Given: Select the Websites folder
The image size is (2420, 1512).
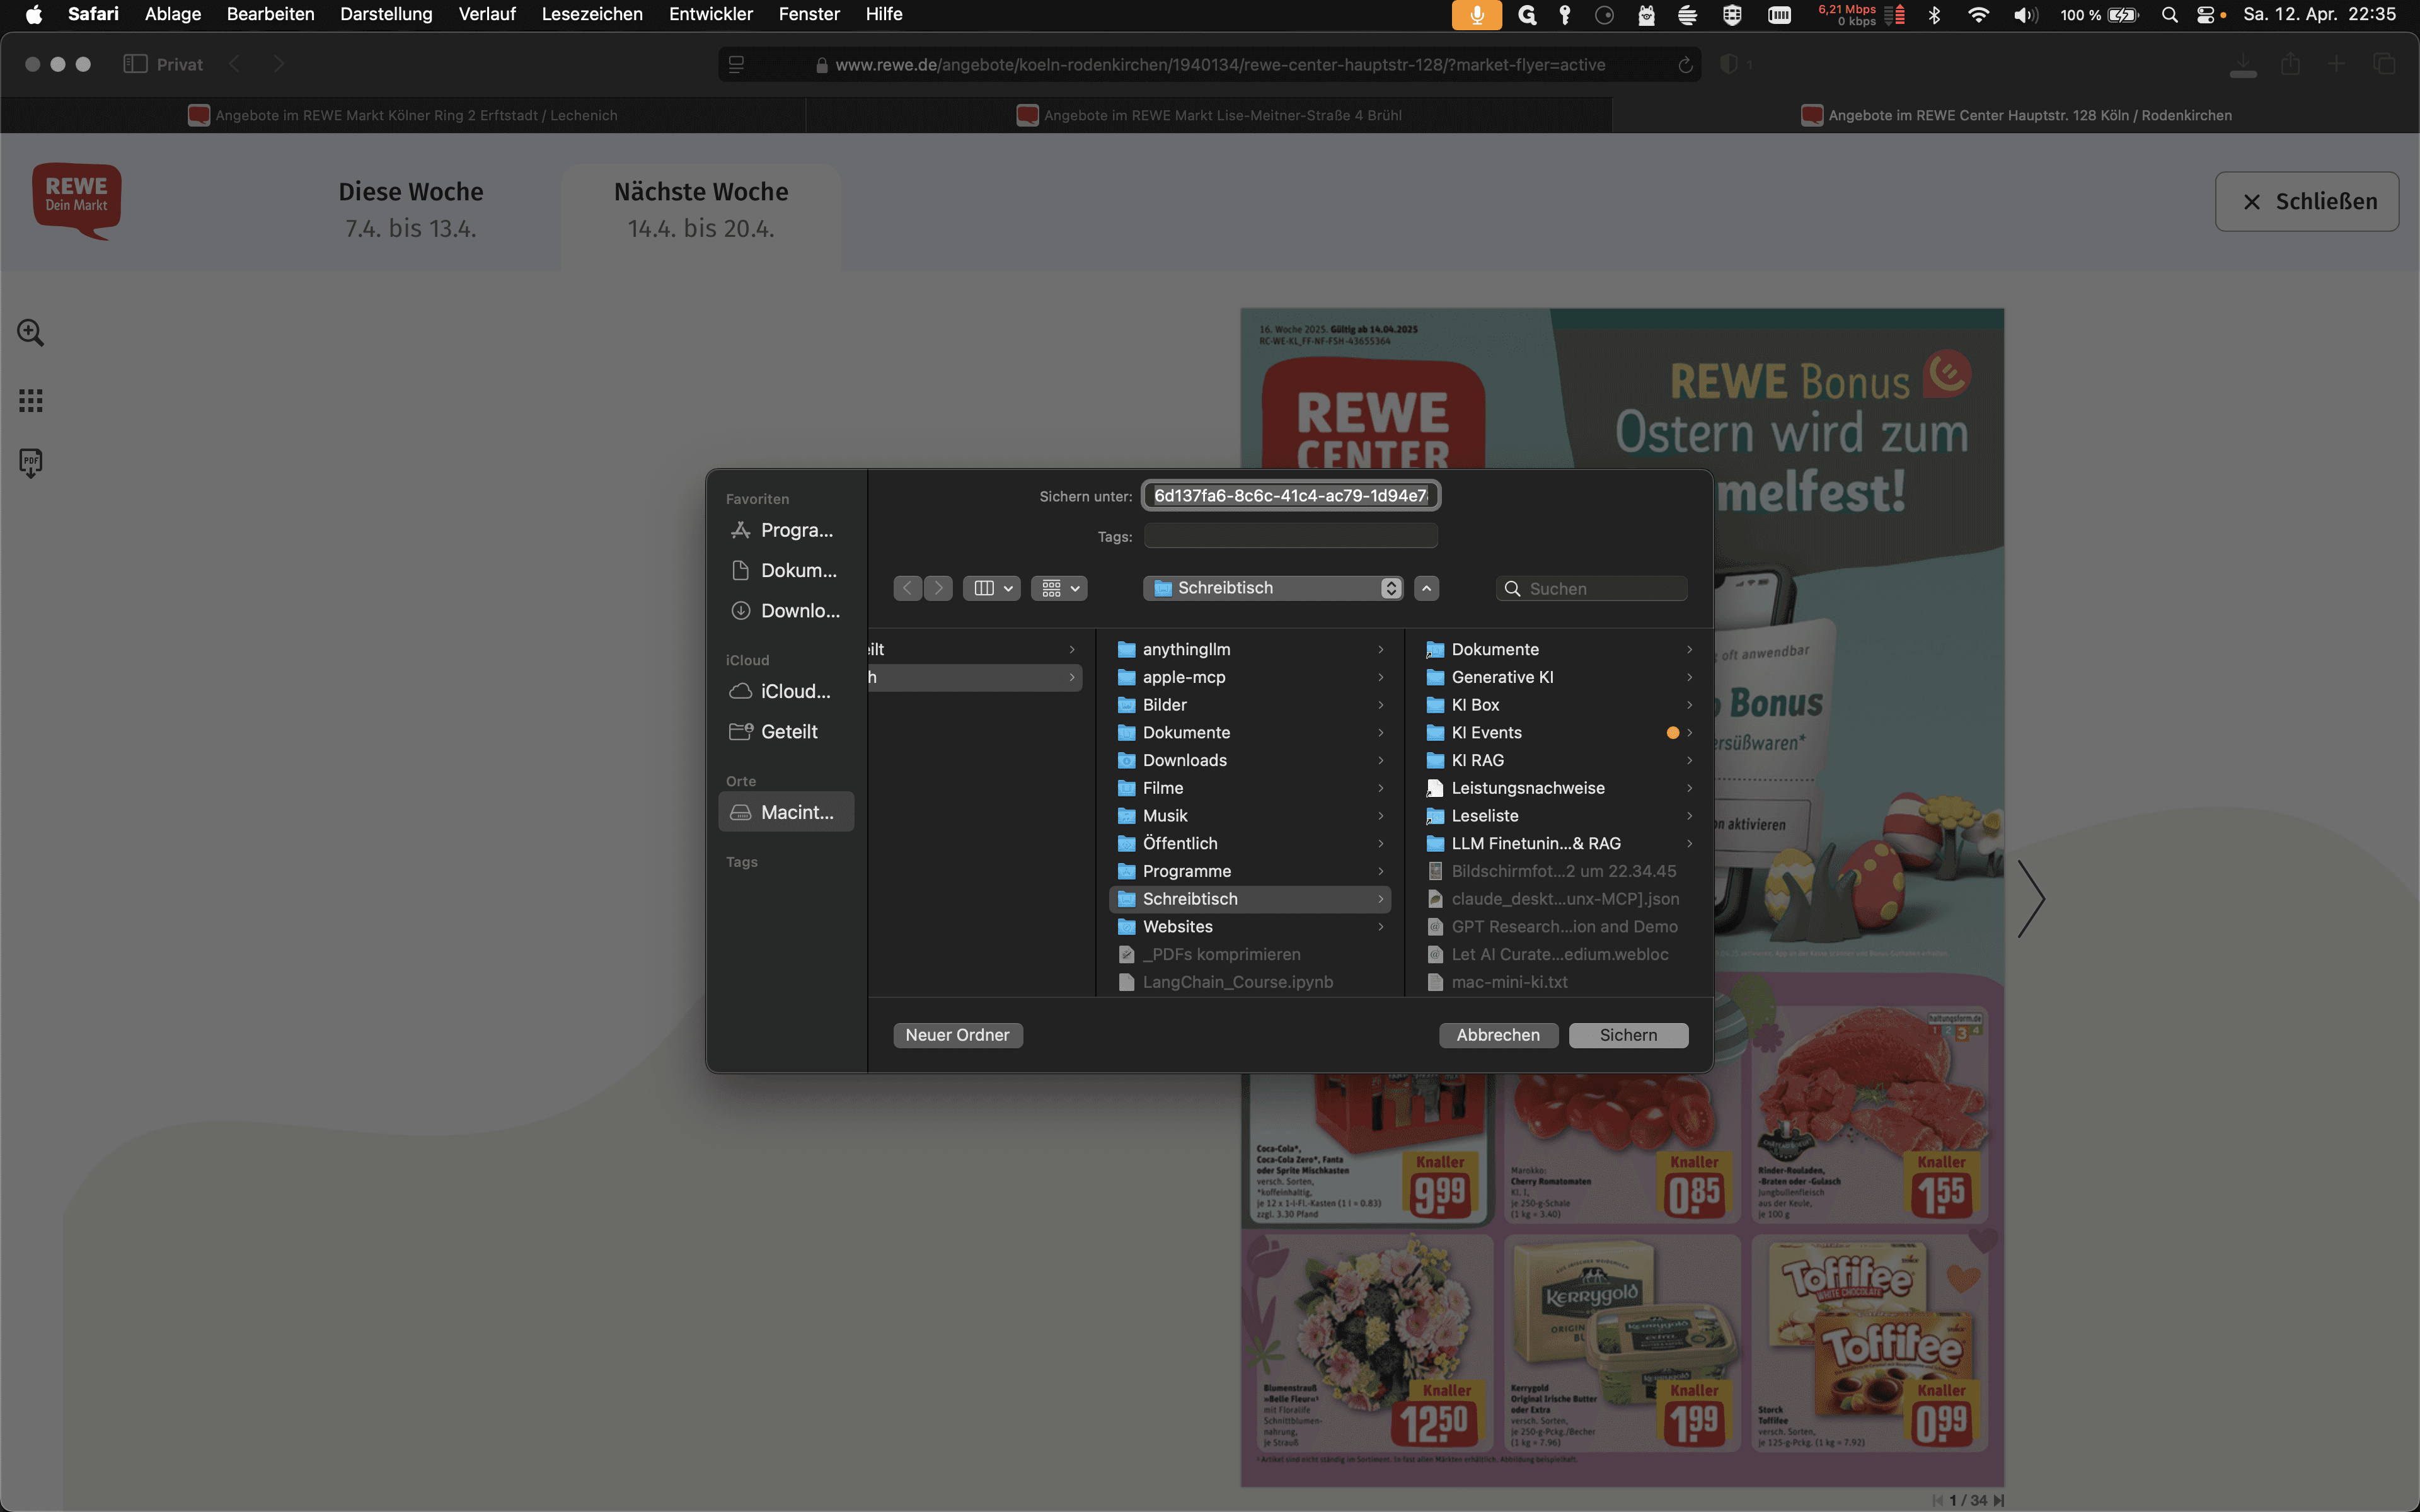Looking at the screenshot, I should click(x=1250, y=927).
